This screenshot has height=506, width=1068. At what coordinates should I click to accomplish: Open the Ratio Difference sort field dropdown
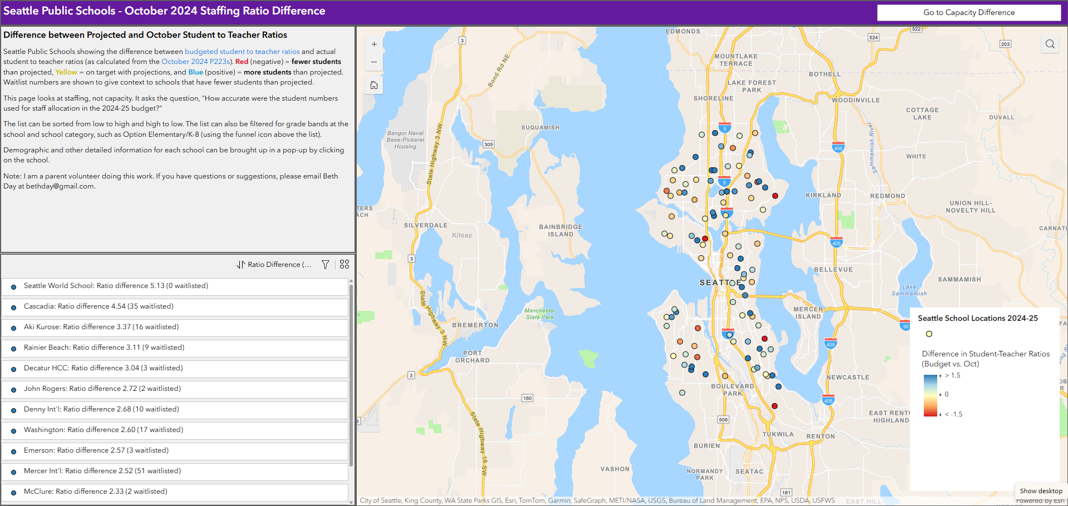(279, 265)
